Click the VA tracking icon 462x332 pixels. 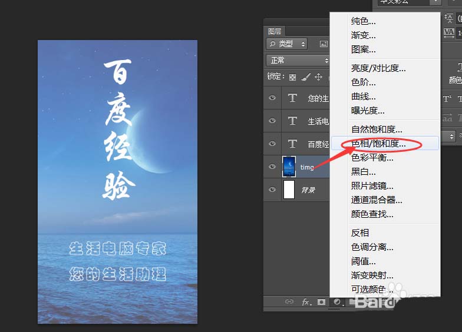[449, 33]
